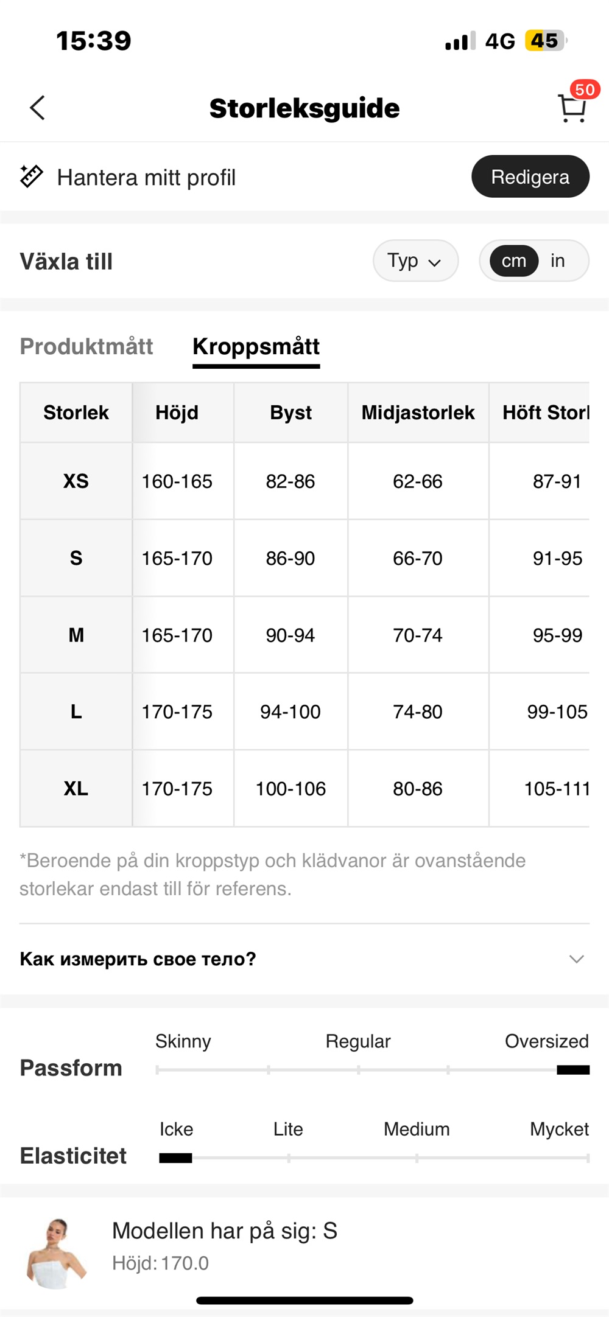
Task: Tap the cart badge showing 50
Action: coord(585,90)
